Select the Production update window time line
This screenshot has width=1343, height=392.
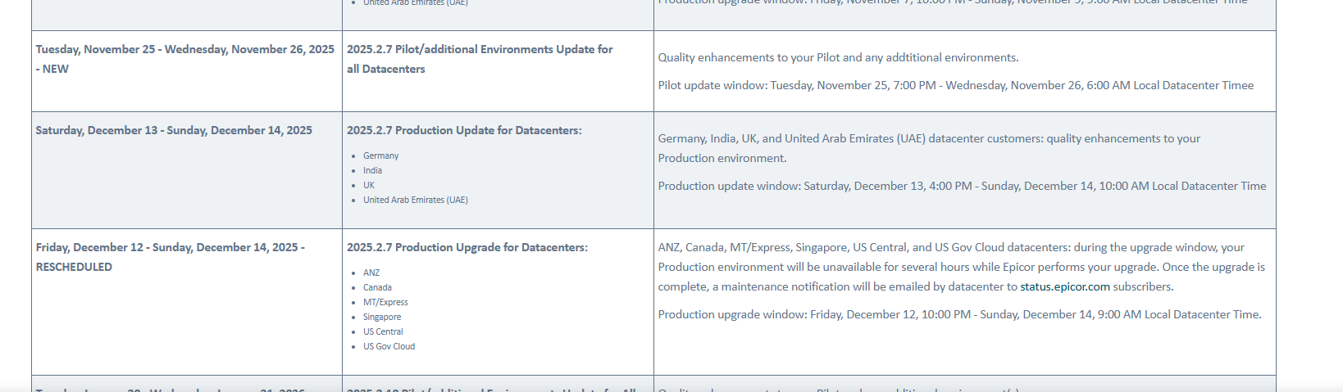pos(962,186)
